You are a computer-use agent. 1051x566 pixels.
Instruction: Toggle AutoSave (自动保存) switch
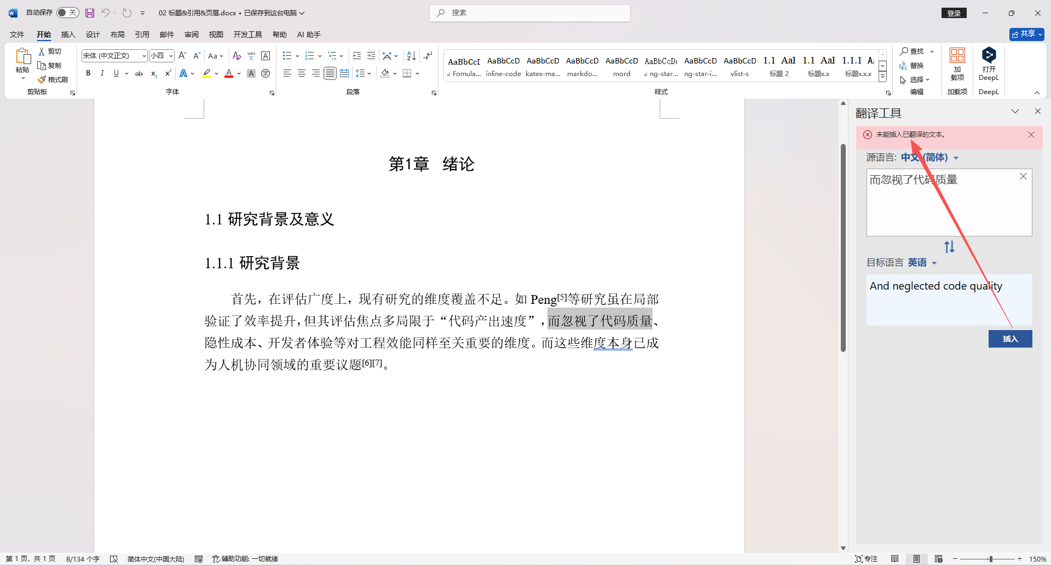(67, 13)
